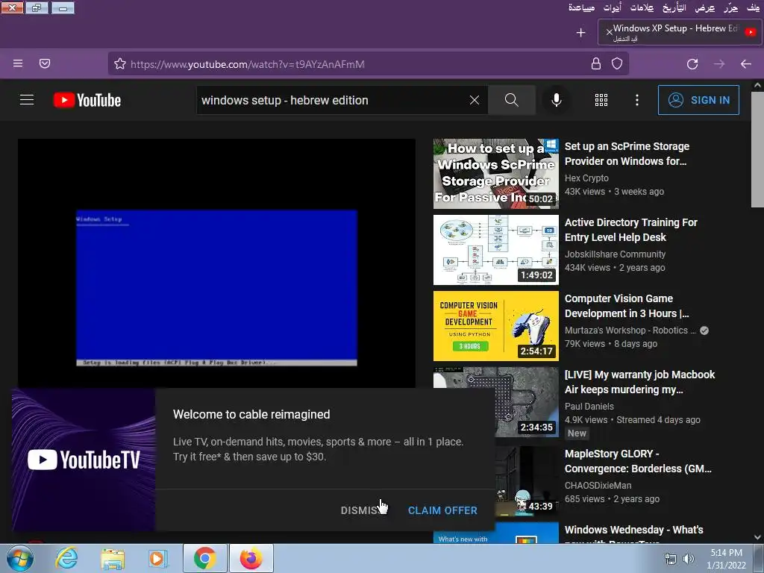Image resolution: width=764 pixels, height=573 pixels.
Task: Click CLAIM OFFER link
Action: [442, 510]
